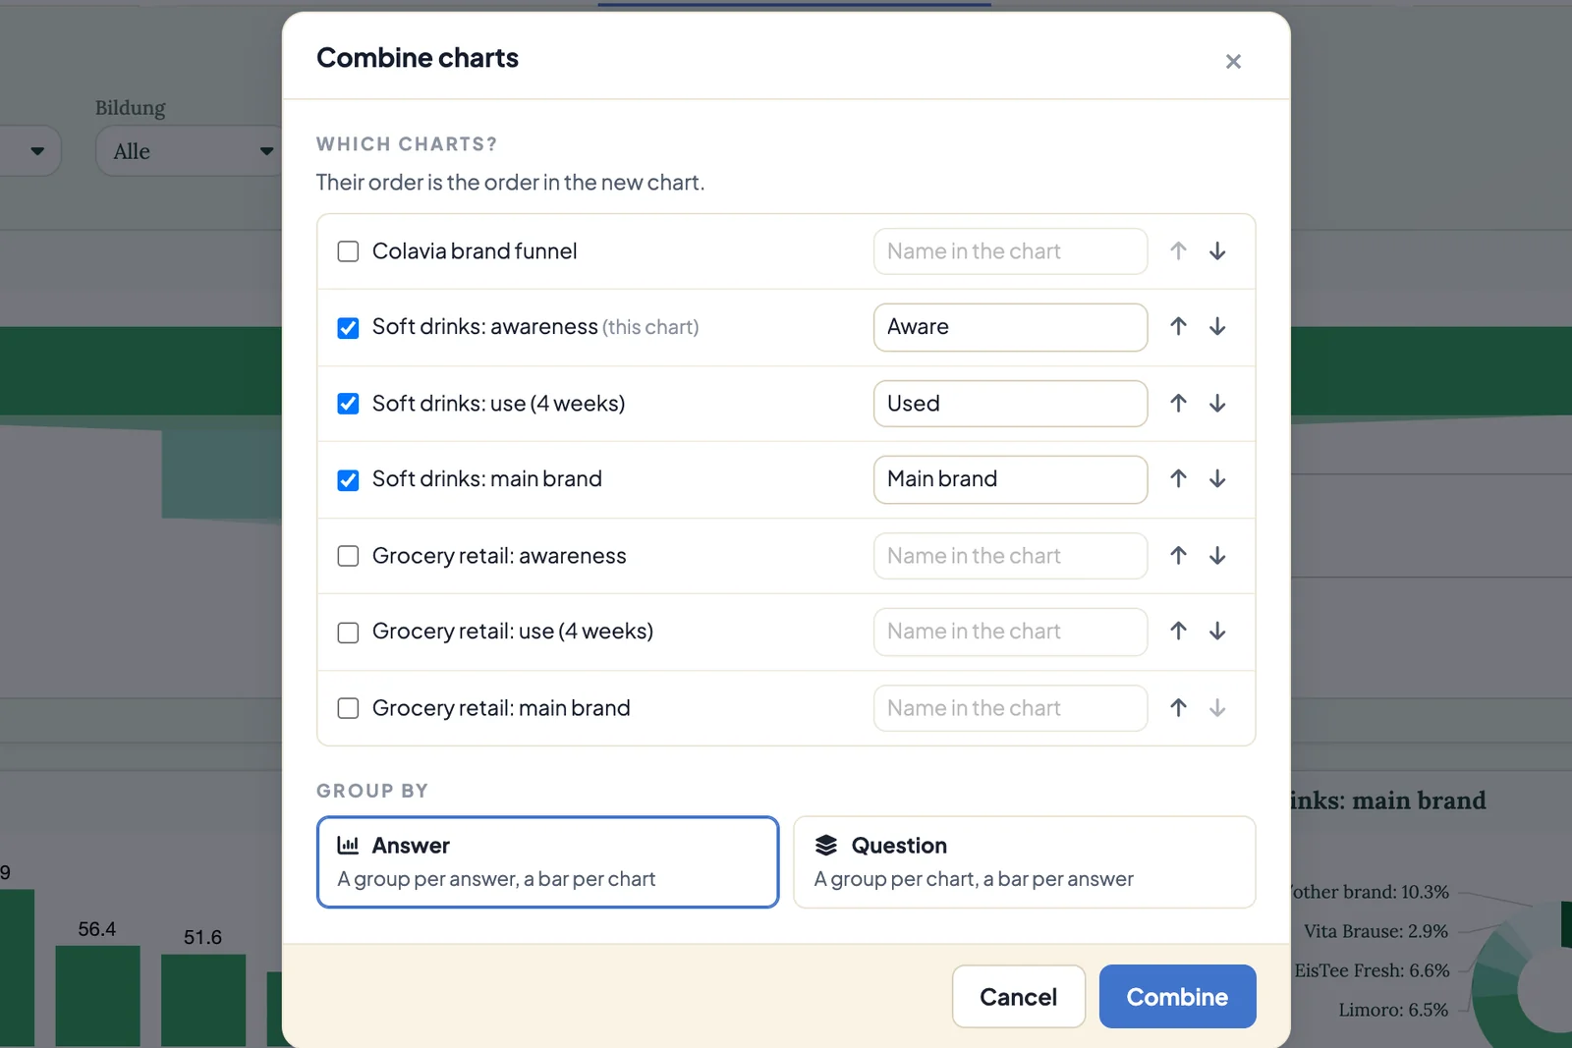This screenshot has height=1048, width=1572.
Task: Uncheck Soft drinks: use (4 weeks) checkbox
Action: click(348, 404)
